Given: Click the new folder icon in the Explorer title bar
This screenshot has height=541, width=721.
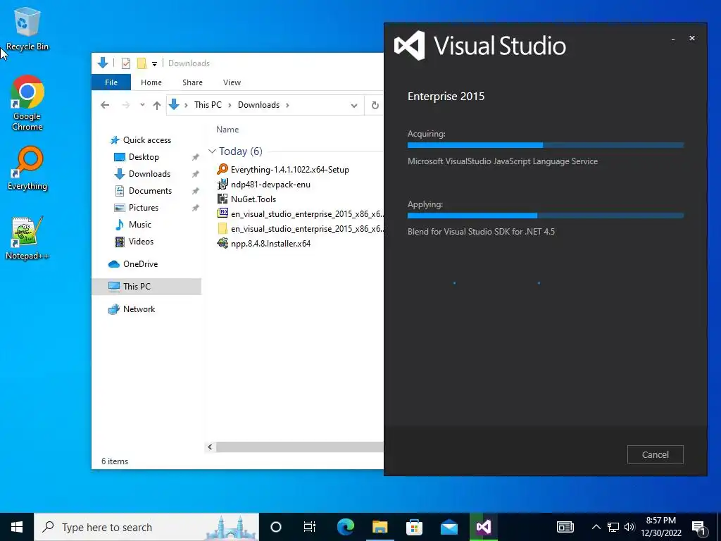Looking at the screenshot, I should click(142, 63).
